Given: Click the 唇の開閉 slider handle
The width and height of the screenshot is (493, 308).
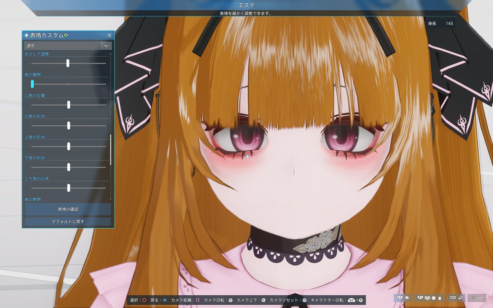Looking at the screenshot, I should click(32, 84).
